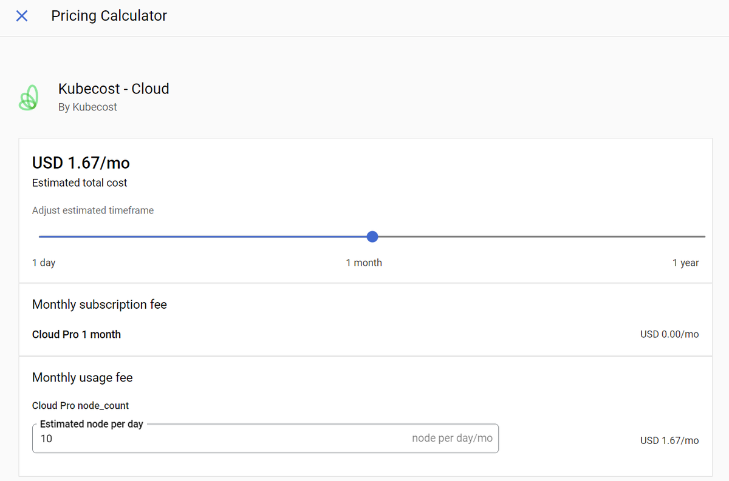The height and width of the screenshot is (481, 729).
Task: Click the Pricing Calculator title
Action: tap(109, 16)
